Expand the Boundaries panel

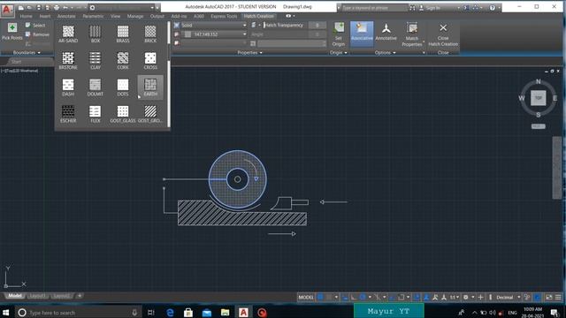(x=27, y=53)
